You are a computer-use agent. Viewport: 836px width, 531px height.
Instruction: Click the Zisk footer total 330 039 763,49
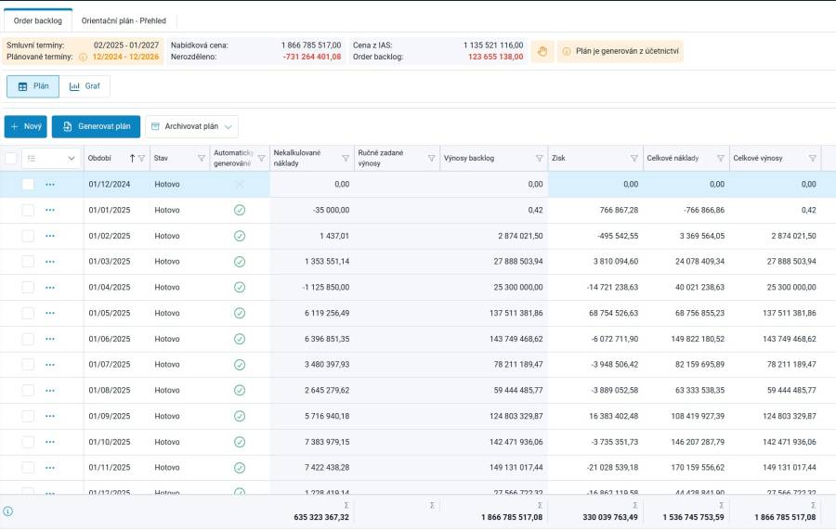(x=610, y=517)
